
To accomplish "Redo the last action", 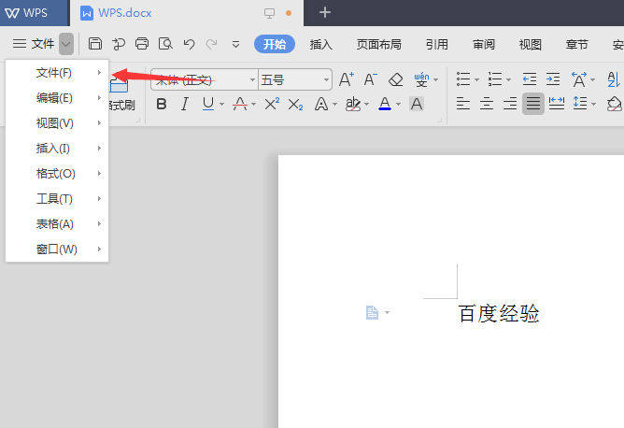I will [x=211, y=44].
